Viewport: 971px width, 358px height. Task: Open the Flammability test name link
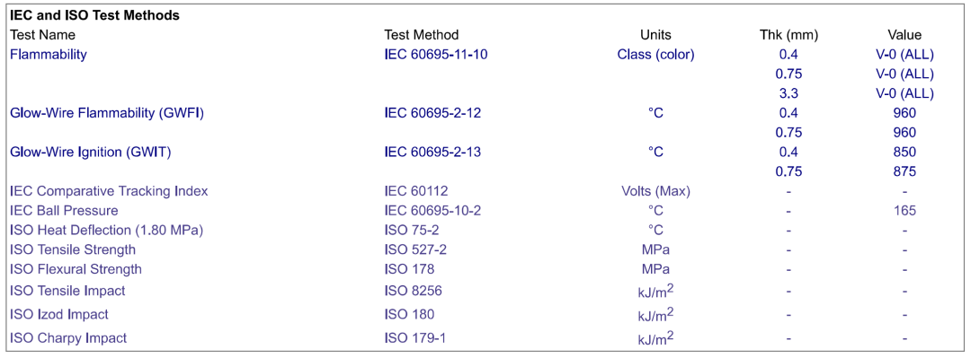[x=49, y=55]
